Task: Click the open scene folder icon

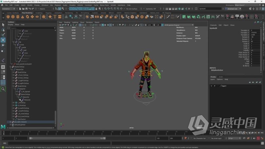Action: point(23,9)
